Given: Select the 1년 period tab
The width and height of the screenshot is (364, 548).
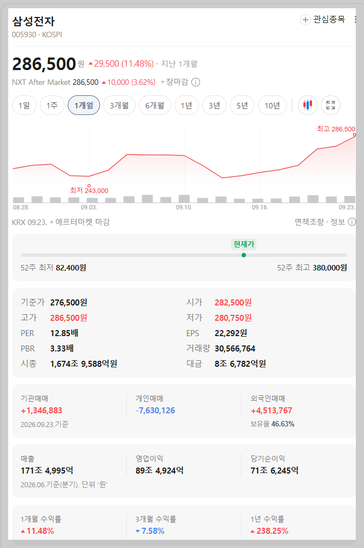Looking at the screenshot, I should (x=186, y=105).
